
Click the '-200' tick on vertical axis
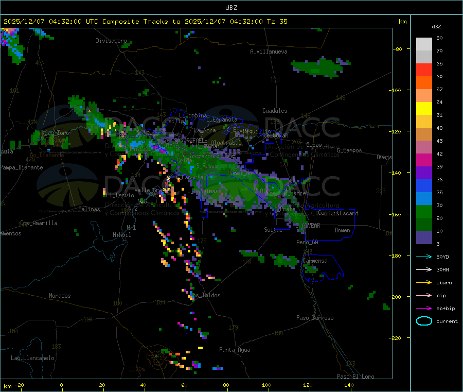tap(396, 297)
